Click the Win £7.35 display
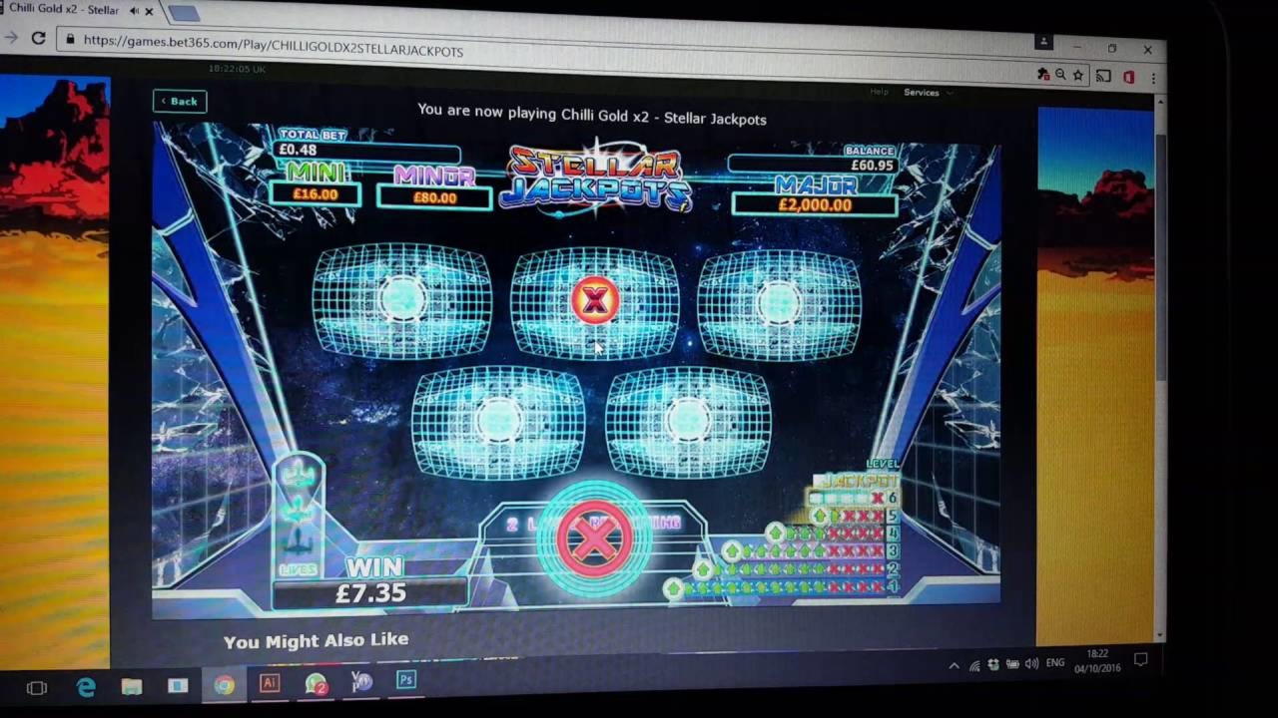 click(x=370, y=593)
